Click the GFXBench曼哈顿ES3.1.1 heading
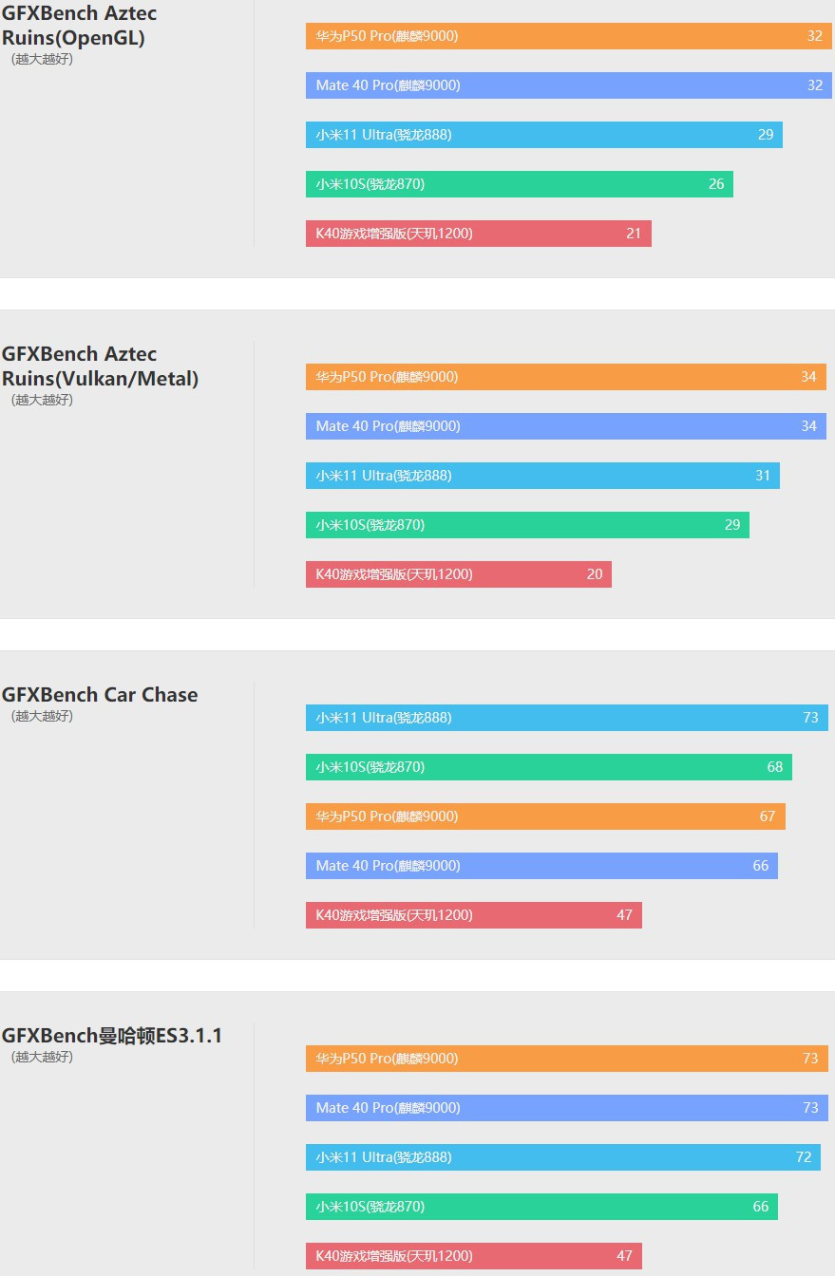Viewport: 835px width, 1276px height. pyautogui.click(x=112, y=1036)
